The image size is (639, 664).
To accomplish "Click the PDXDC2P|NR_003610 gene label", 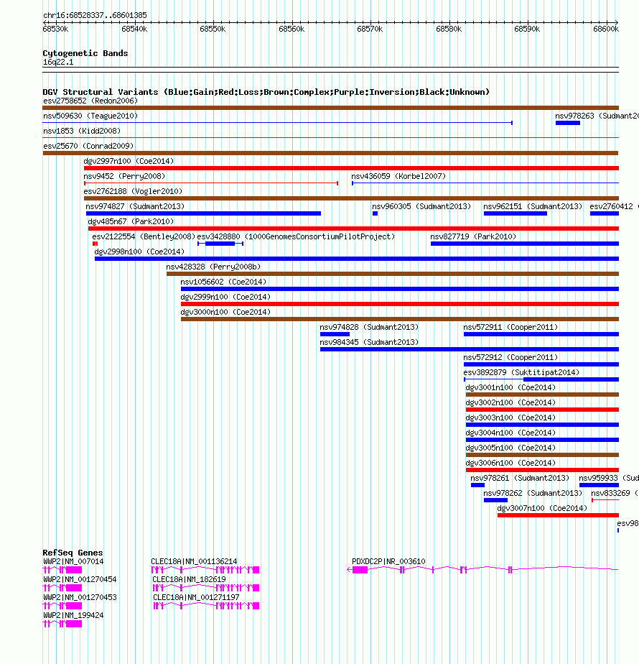I will (x=388, y=561).
